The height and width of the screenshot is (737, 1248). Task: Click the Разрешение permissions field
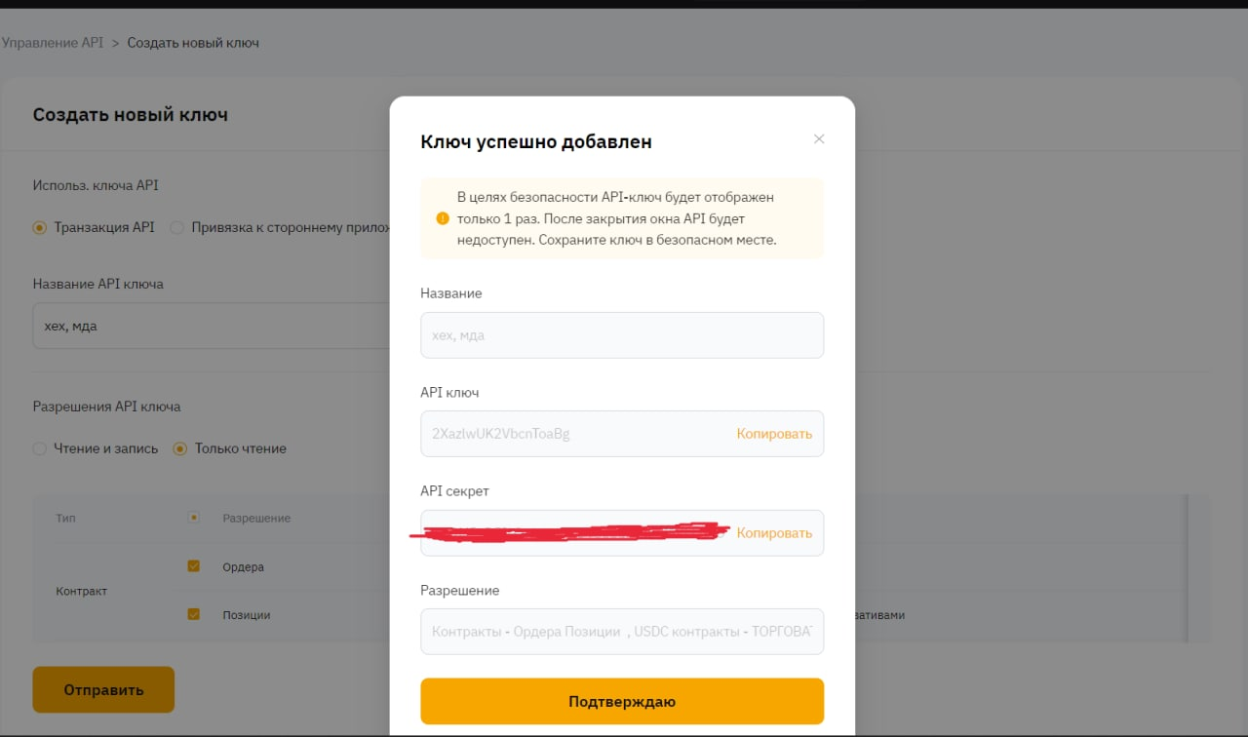coord(621,632)
